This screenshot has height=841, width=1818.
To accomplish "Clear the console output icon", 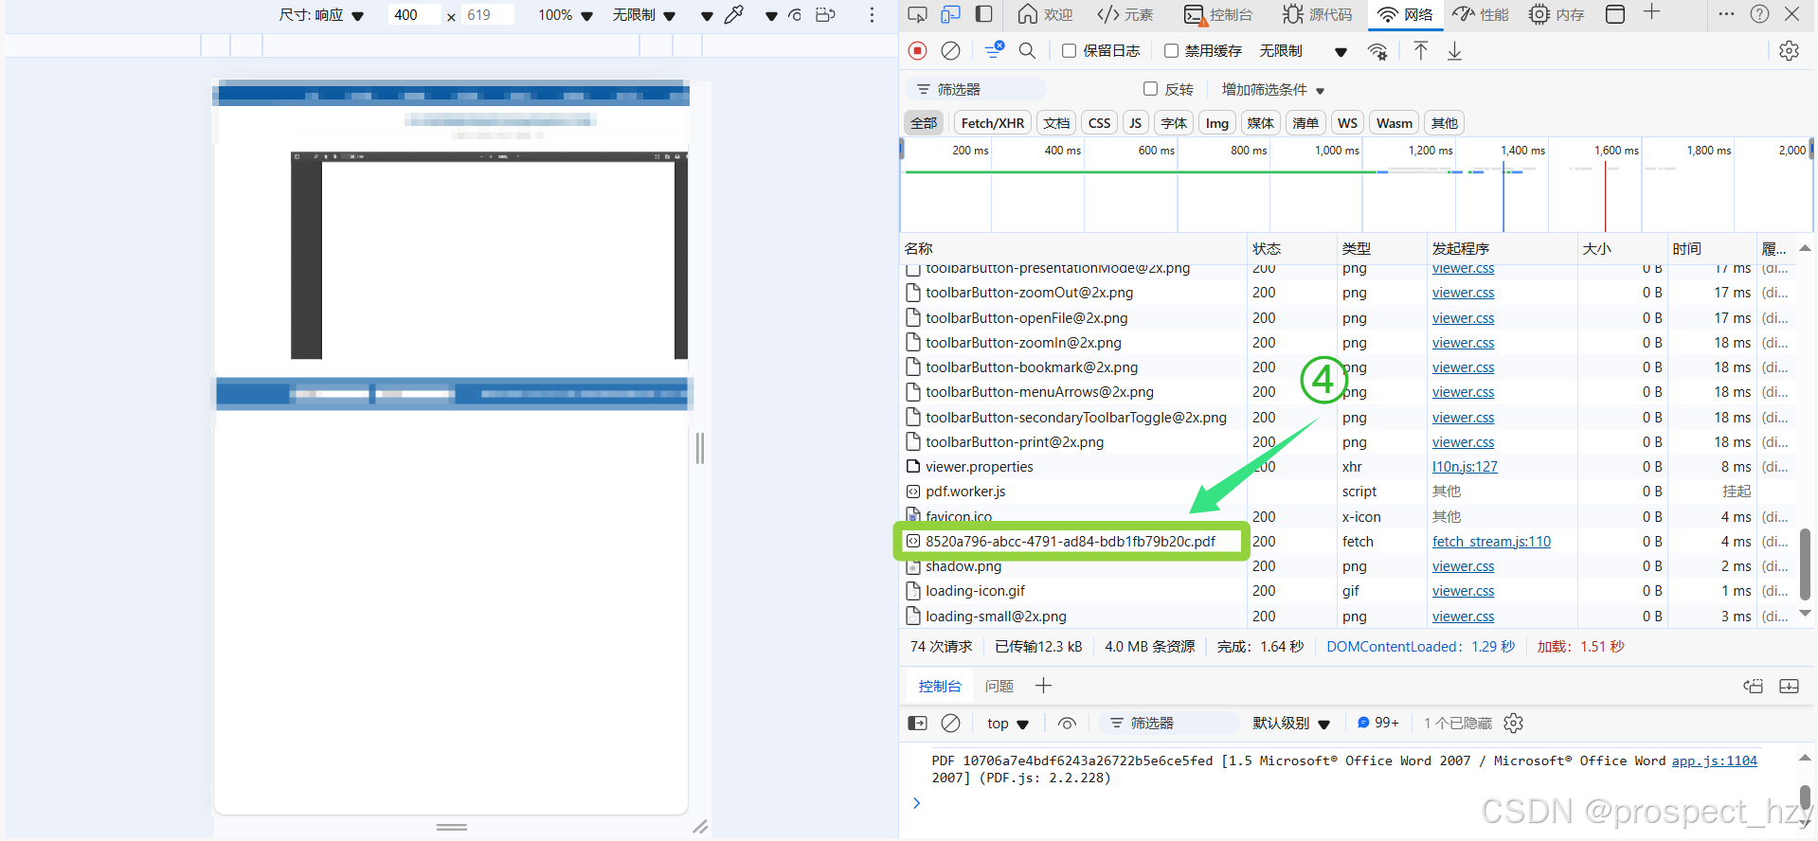I will pos(950,724).
